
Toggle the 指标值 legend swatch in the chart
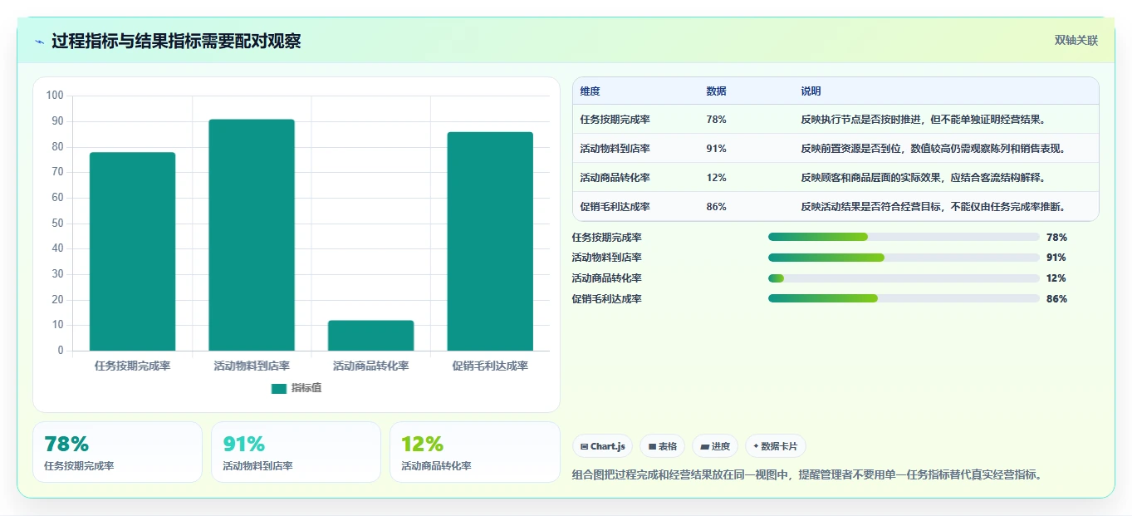pyautogui.click(x=279, y=388)
